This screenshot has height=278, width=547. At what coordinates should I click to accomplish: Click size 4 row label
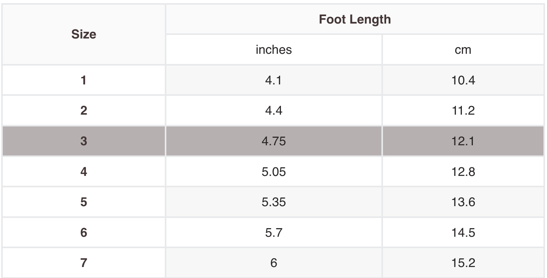pos(84,172)
